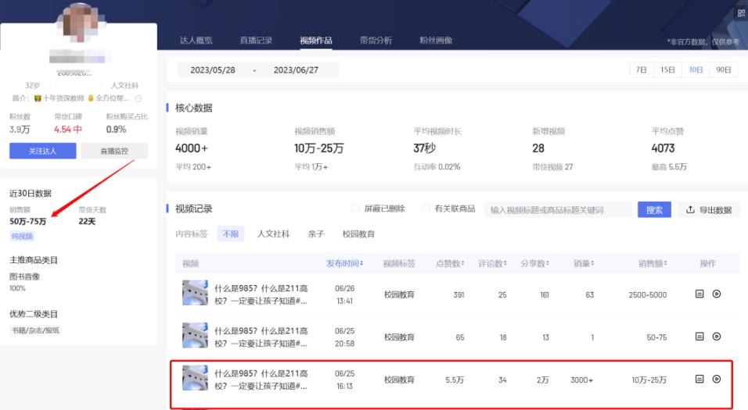The width and height of the screenshot is (748, 410).
Task: Play the 06/25 16:13 video
Action: (x=716, y=380)
